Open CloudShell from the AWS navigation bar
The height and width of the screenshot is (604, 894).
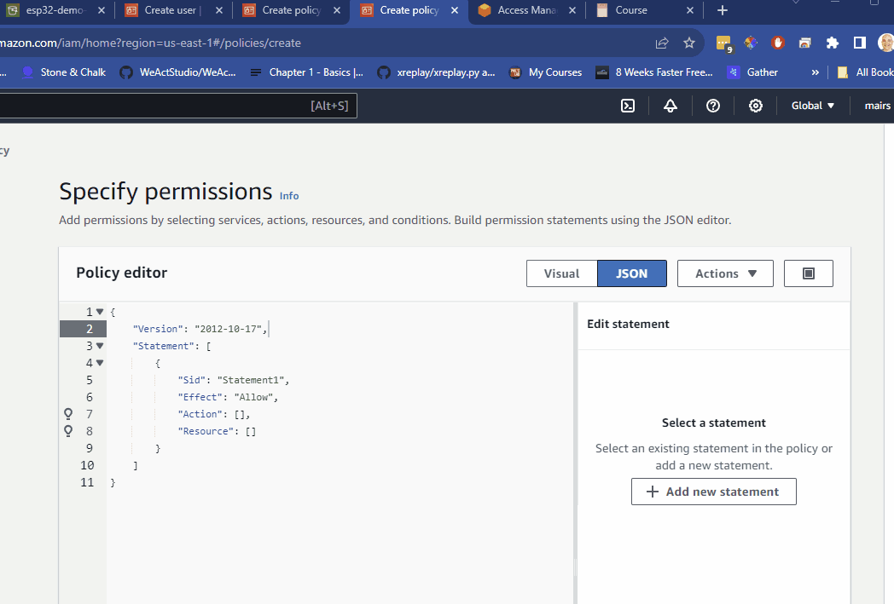(628, 106)
